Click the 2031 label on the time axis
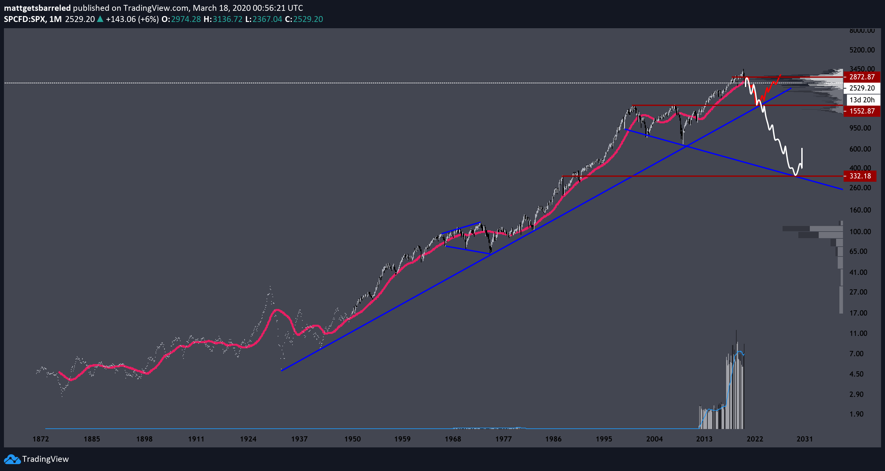This screenshot has height=471, width=885. click(x=805, y=439)
